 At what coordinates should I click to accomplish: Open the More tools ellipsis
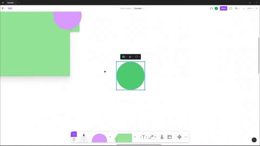pos(186,137)
